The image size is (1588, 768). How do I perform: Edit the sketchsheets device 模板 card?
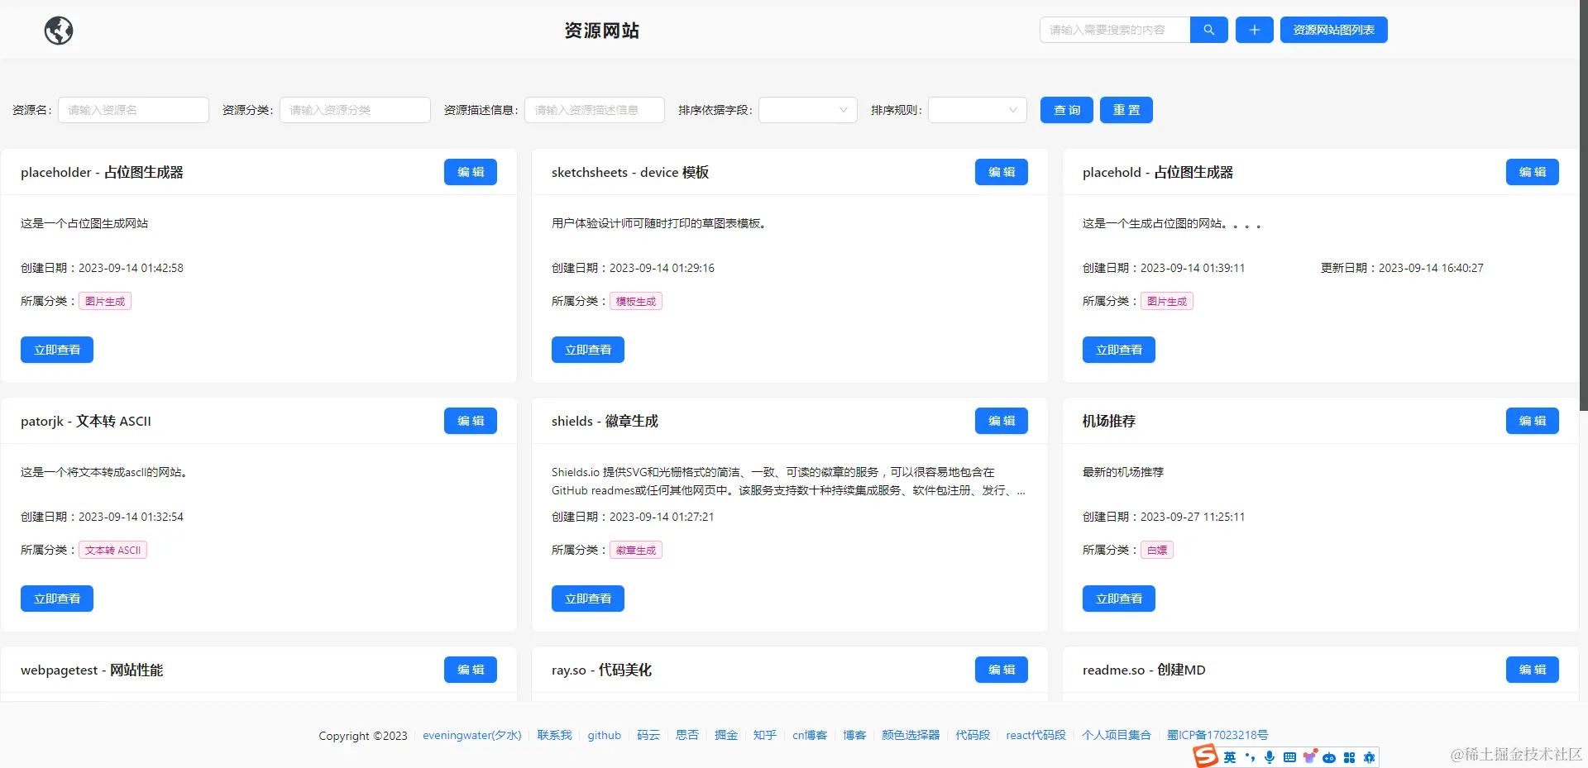tap(1002, 172)
